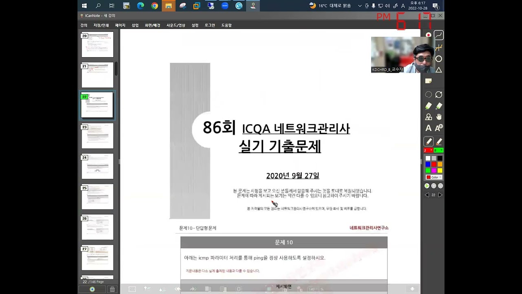Screen dimensions: 522x294
Task: Select page 25 thumbnail
Action: click(x=97, y=197)
